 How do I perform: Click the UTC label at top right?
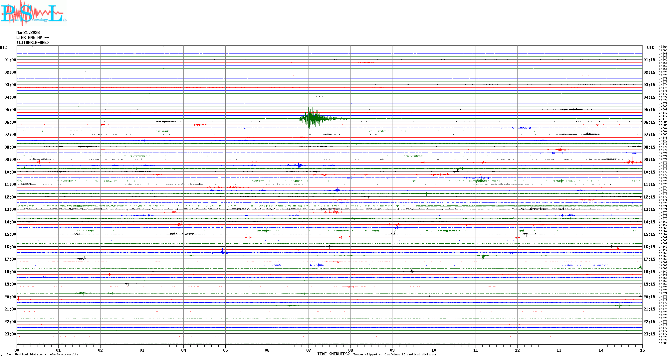(650, 48)
